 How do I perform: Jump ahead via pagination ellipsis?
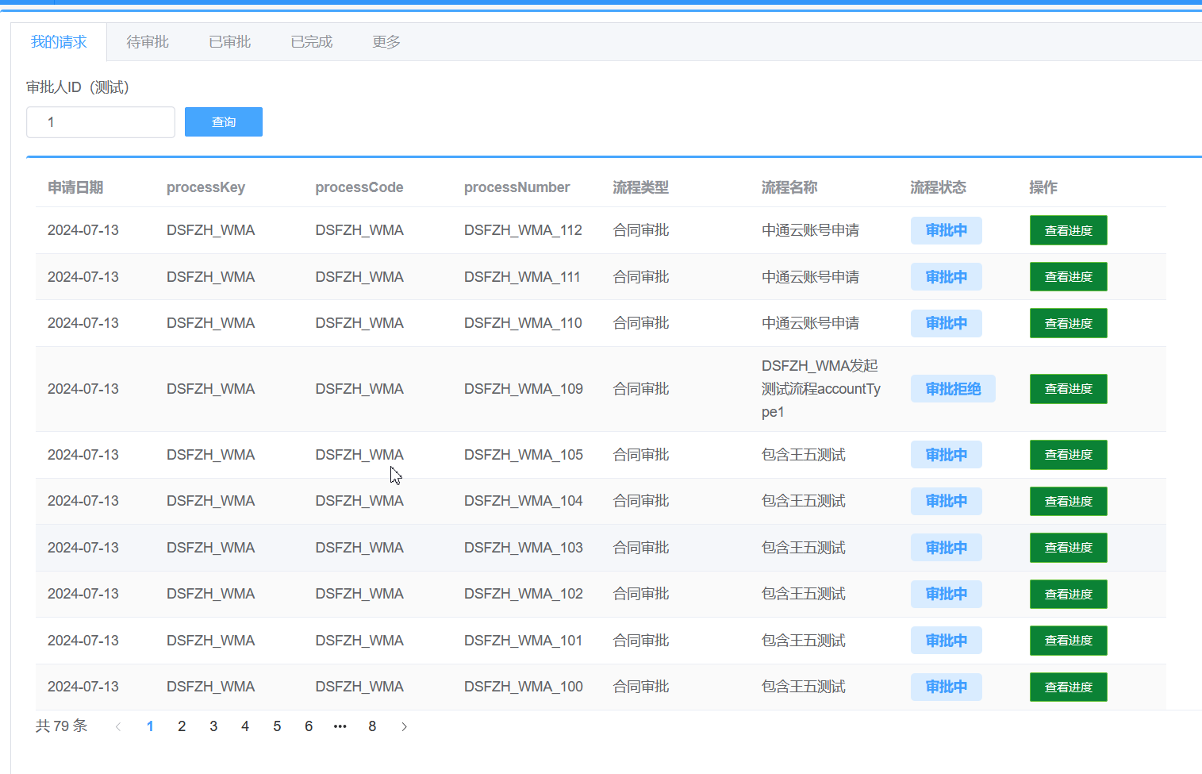coord(340,726)
